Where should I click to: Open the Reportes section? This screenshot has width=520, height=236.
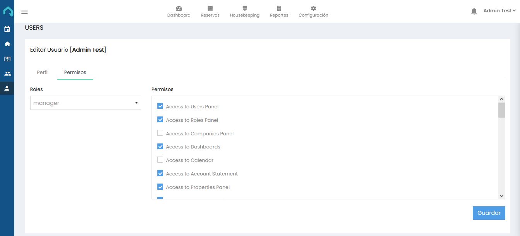click(279, 11)
